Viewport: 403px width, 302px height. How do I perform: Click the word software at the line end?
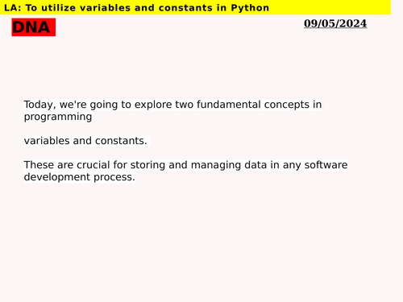[x=326, y=165]
